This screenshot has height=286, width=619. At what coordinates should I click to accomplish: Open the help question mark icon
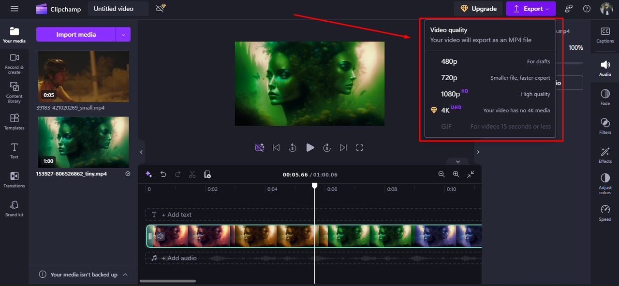tap(587, 9)
